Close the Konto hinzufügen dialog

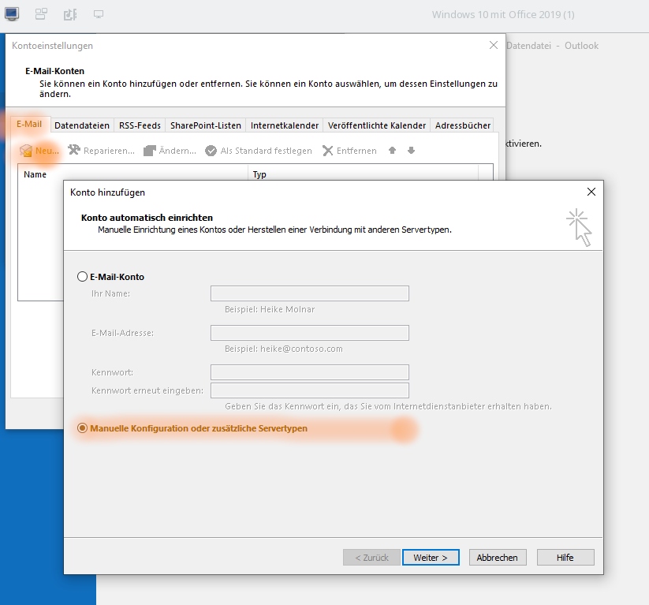[x=591, y=192]
